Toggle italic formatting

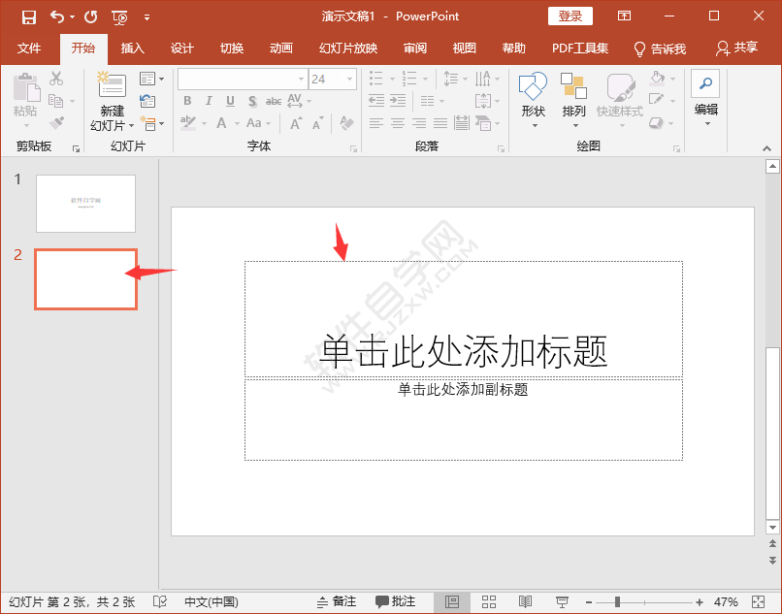pos(208,100)
